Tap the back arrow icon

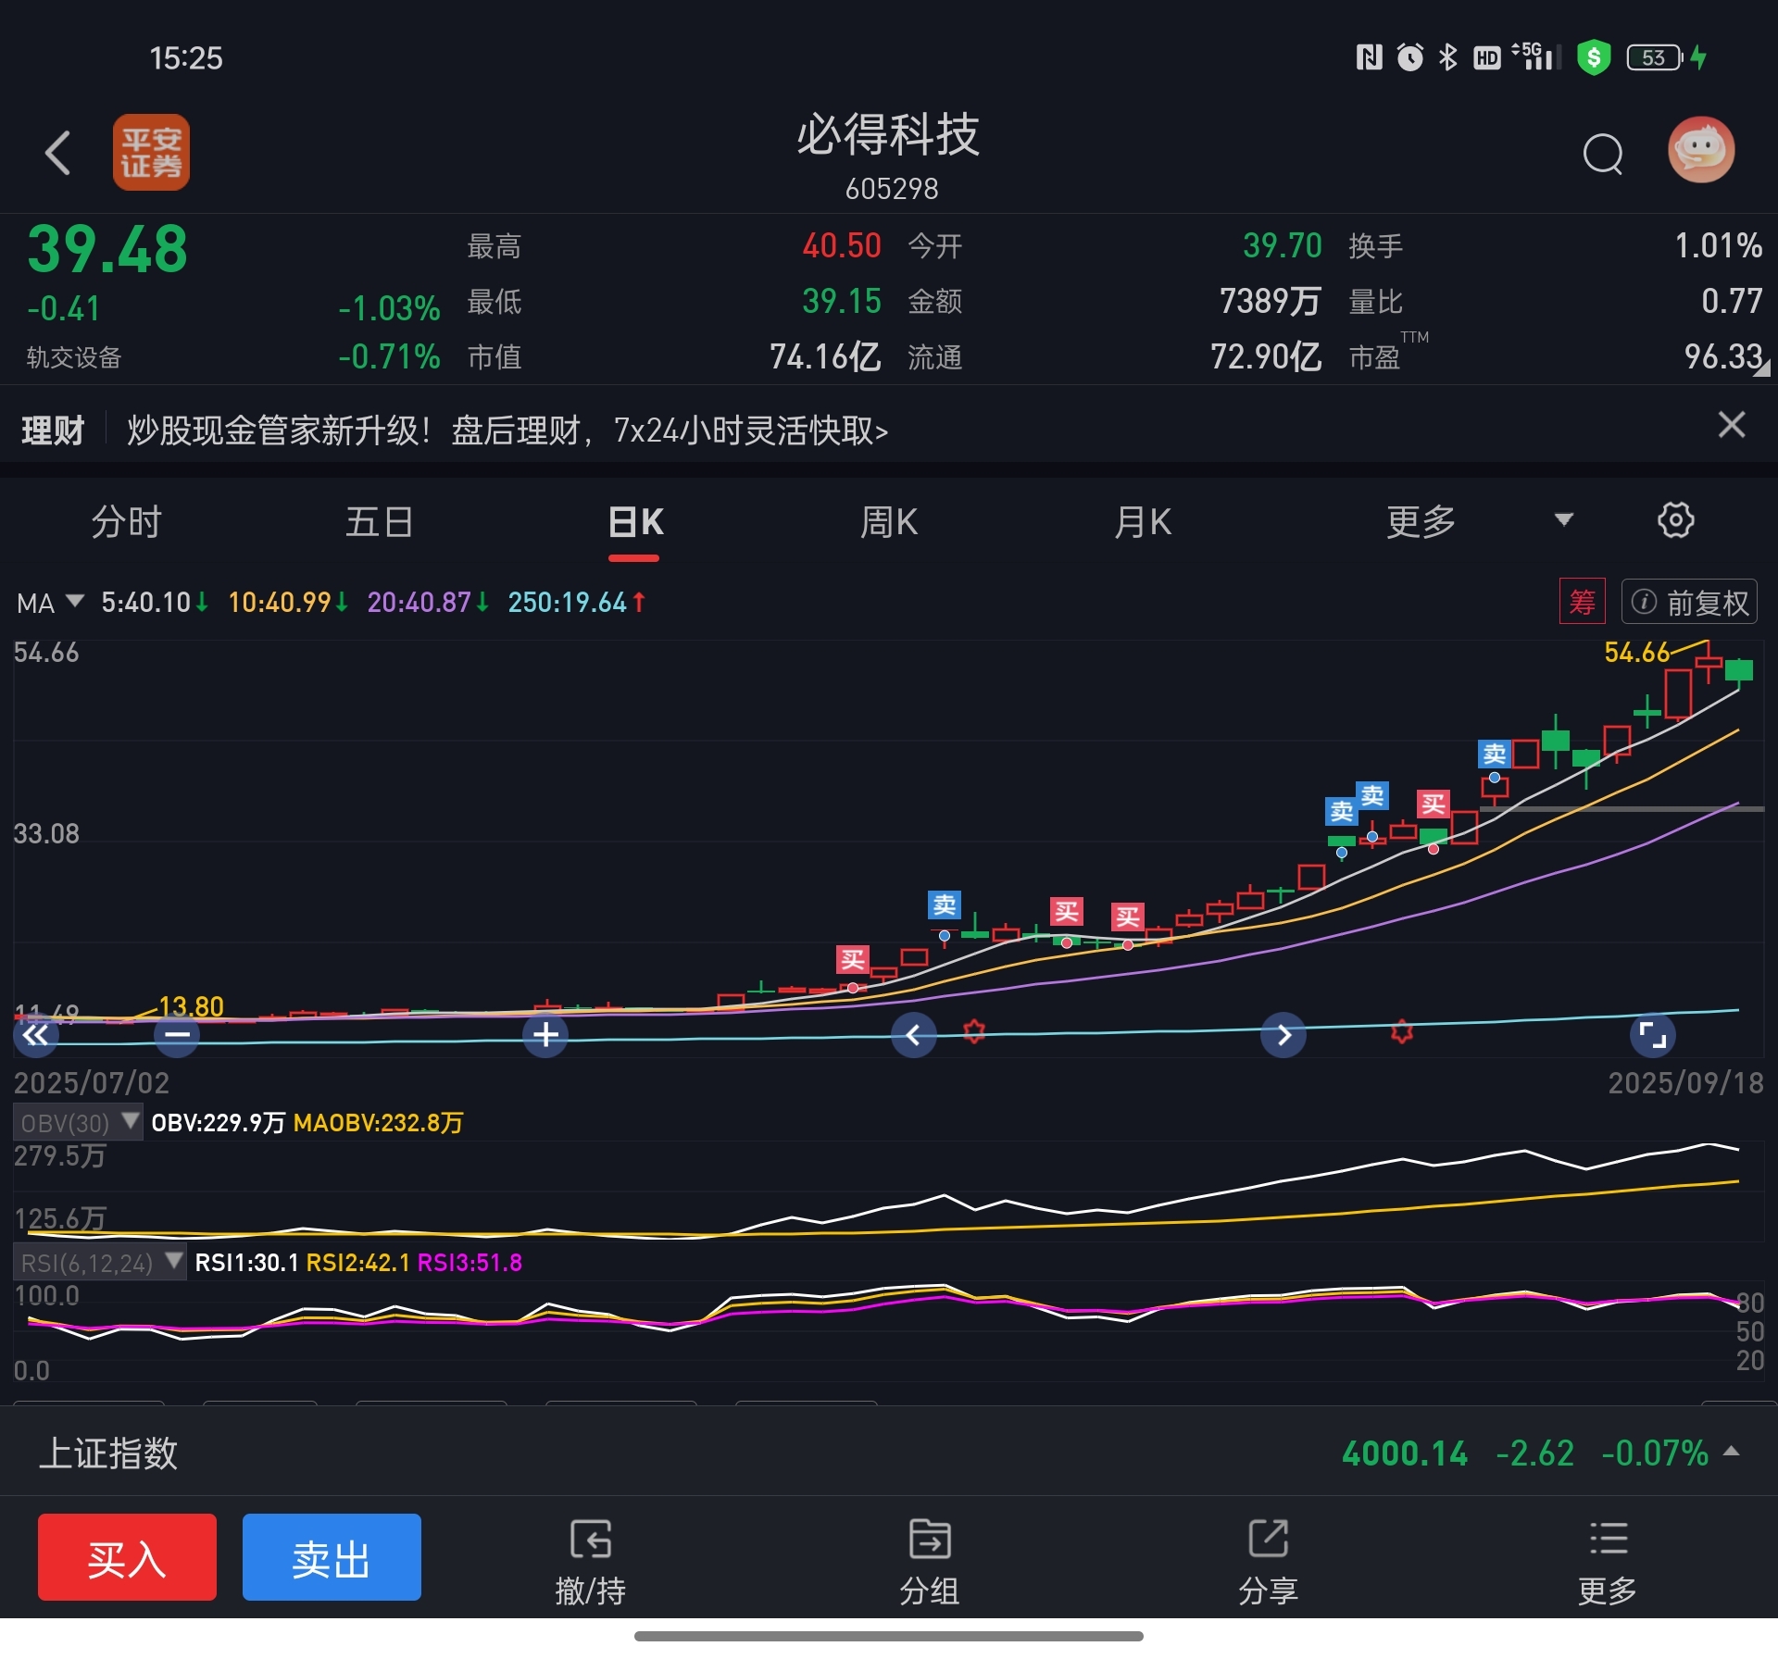point(57,153)
